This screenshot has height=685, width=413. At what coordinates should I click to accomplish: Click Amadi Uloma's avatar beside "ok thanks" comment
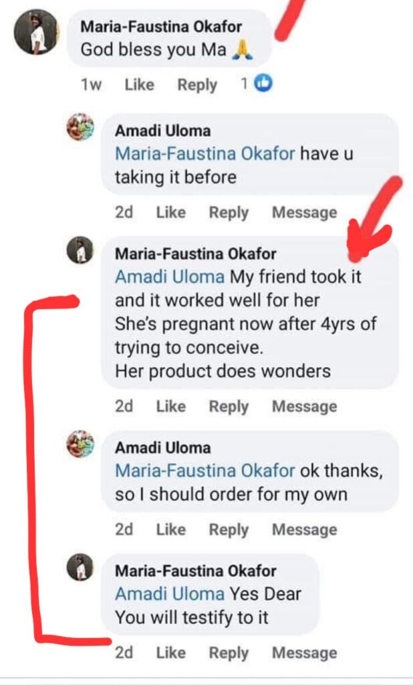[x=81, y=444]
